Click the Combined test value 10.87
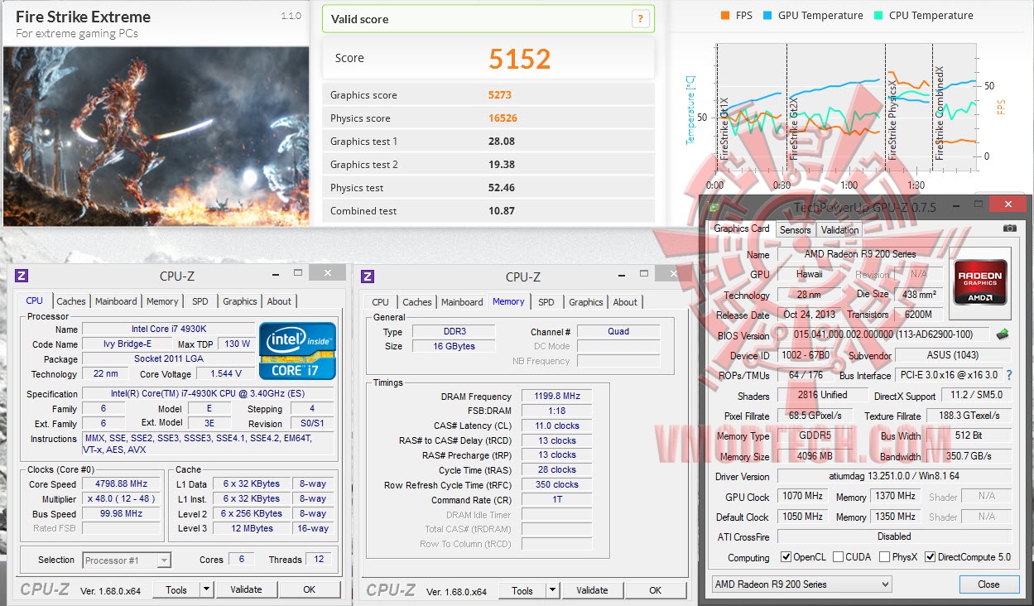Viewport: 1034px width, 606px height. (x=502, y=210)
